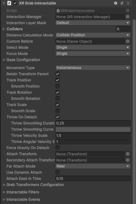Uncheck Retain Transform Parent

tap(58, 74)
